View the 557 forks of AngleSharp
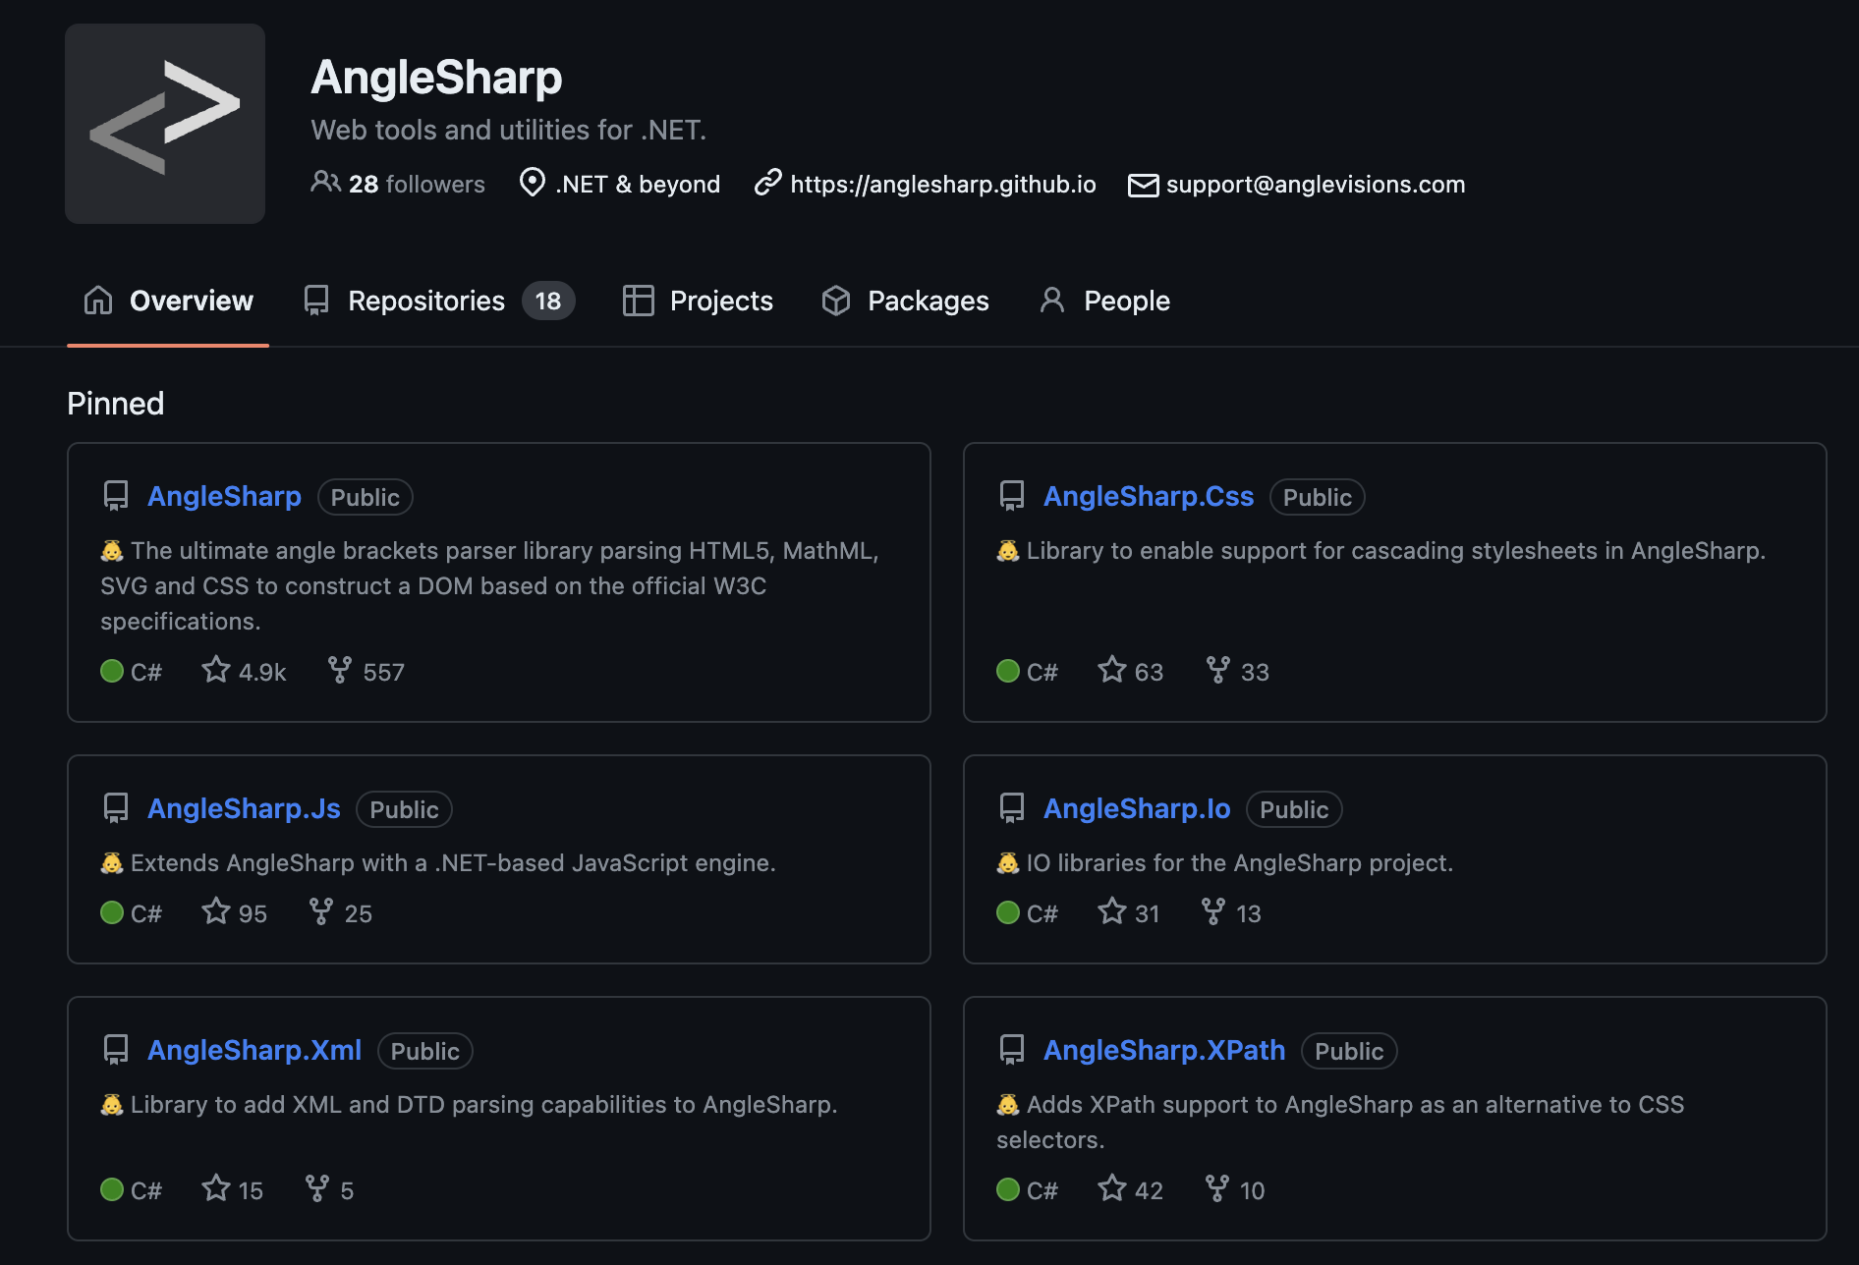The height and width of the screenshot is (1265, 1859). (x=366, y=671)
